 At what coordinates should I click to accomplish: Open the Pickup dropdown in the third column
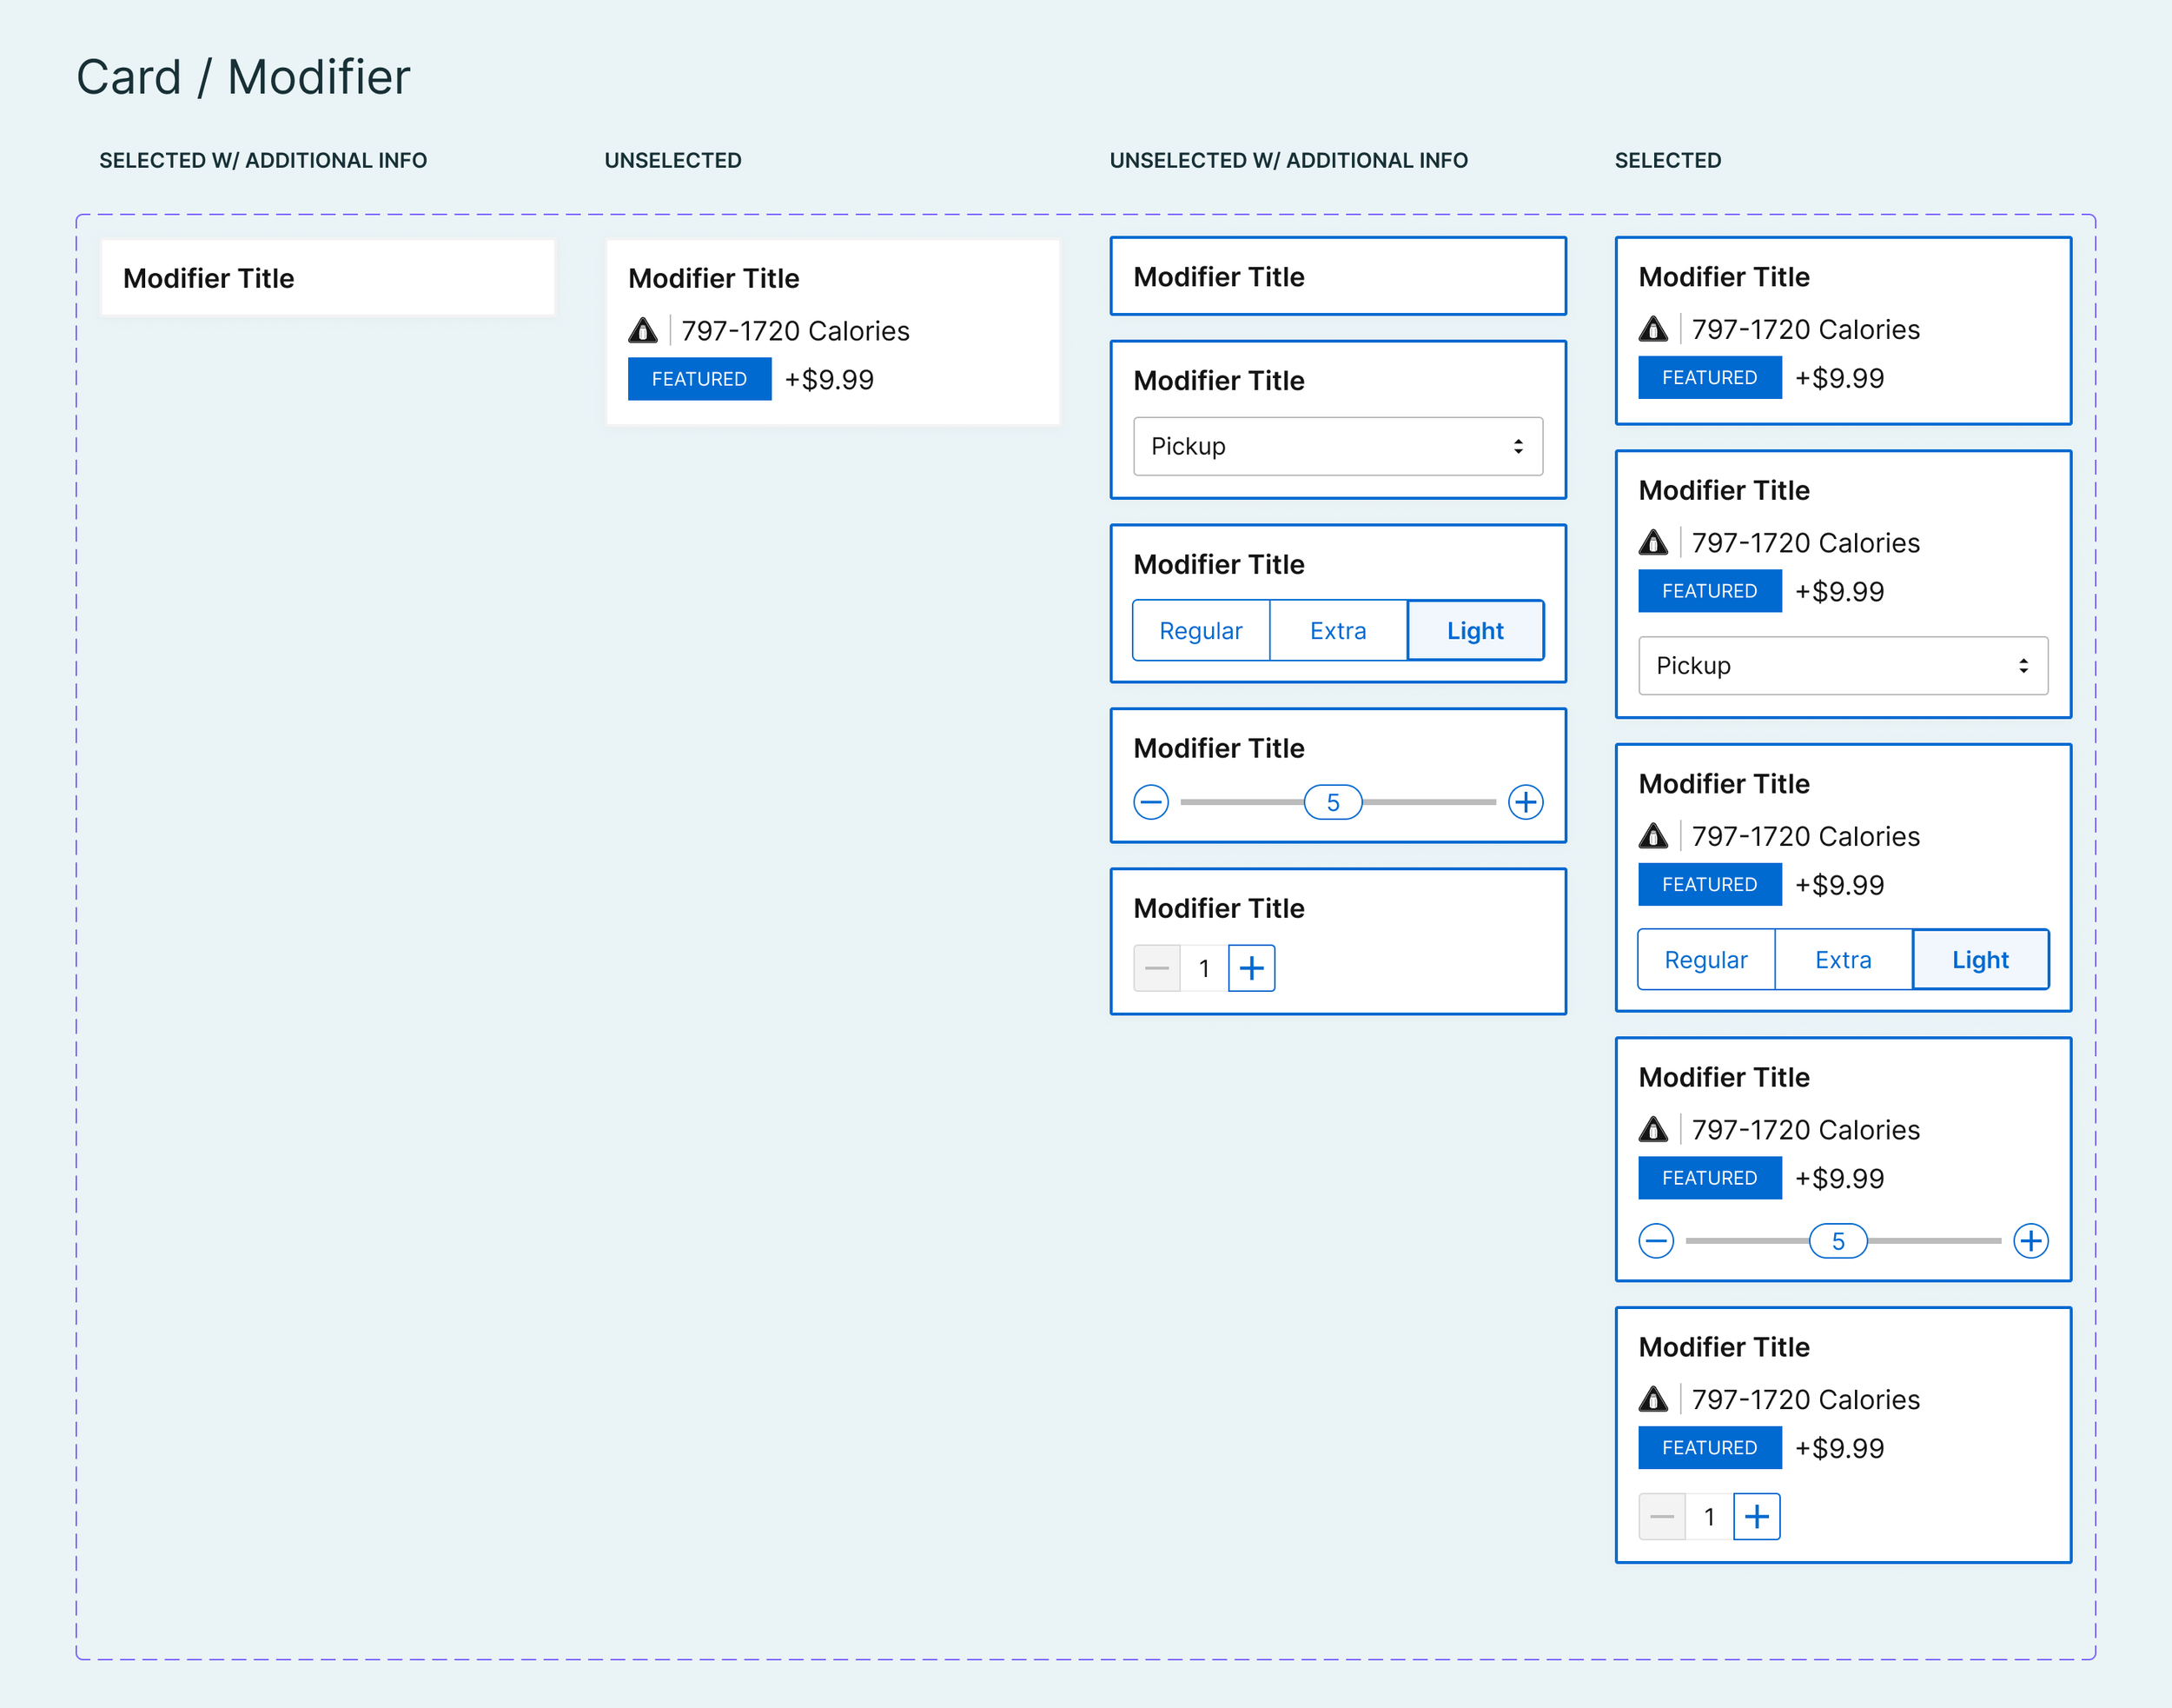pos(1336,446)
